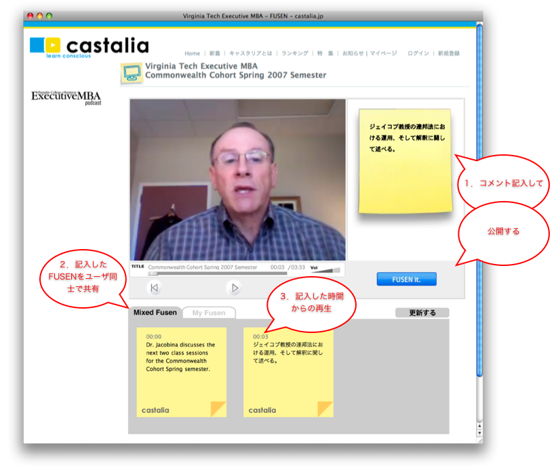Open the 新着 navigation link
558x467 pixels.
tap(214, 53)
